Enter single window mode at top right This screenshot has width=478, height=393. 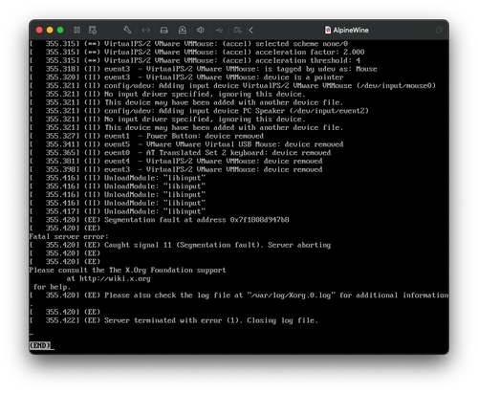pos(439,30)
